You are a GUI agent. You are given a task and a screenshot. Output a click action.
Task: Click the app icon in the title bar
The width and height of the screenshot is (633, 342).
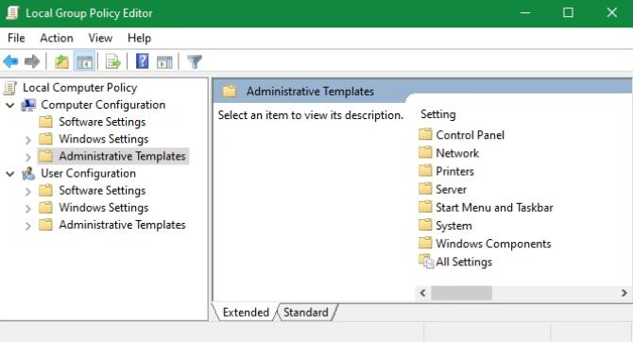(12, 12)
